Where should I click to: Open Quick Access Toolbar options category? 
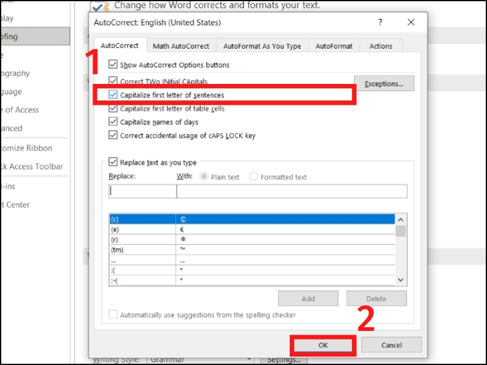(x=32, y=166)
